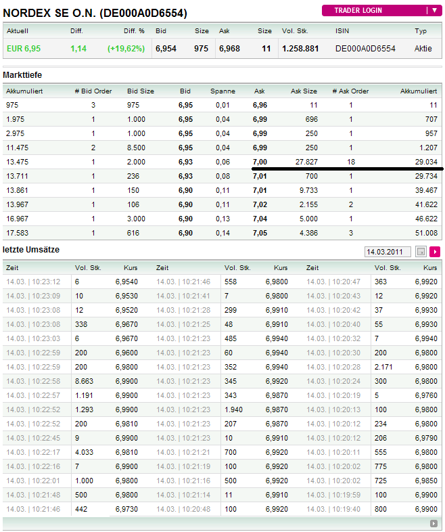
Task: Select current price EUR 6,95
Action: click(x=24, y=49)
